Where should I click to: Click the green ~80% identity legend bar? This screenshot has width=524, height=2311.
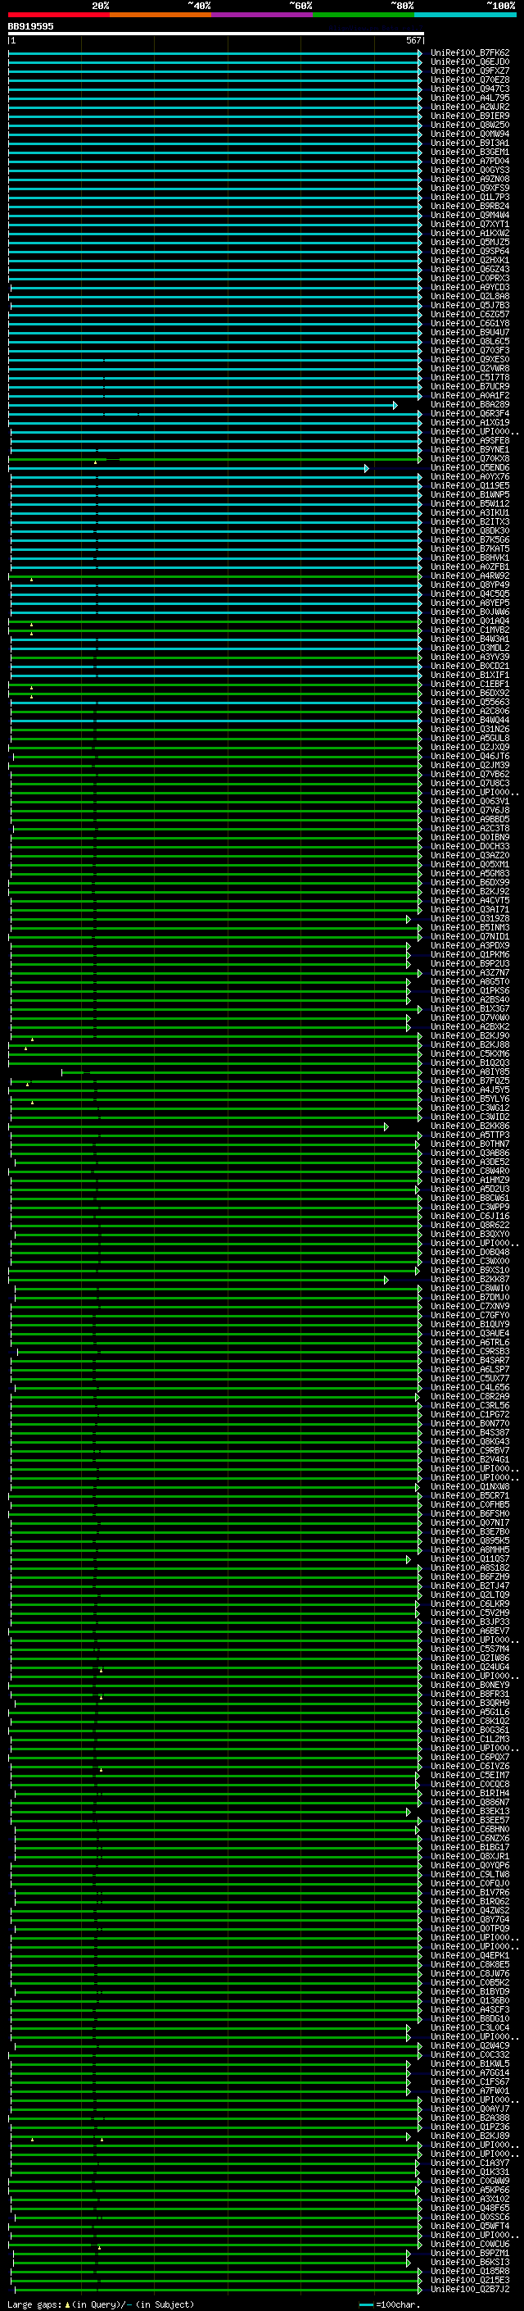[x=364, y=15]
